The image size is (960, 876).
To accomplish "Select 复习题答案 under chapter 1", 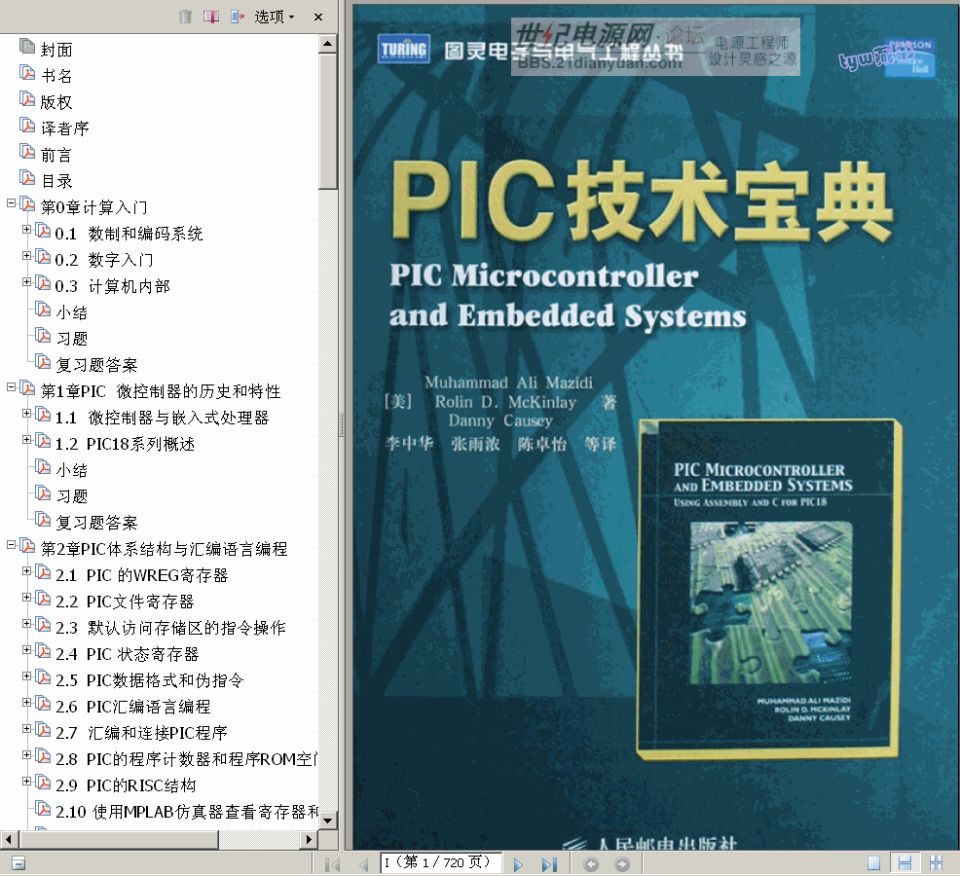I will coord(96,524).
